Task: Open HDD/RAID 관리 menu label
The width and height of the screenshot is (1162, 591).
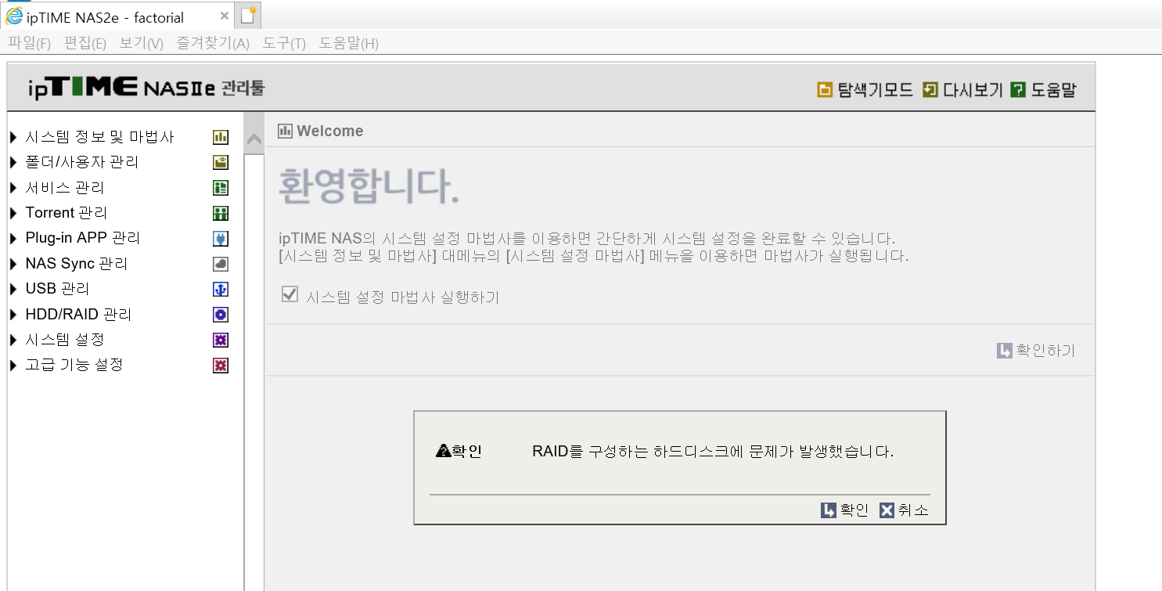Action: pos(78,315)
